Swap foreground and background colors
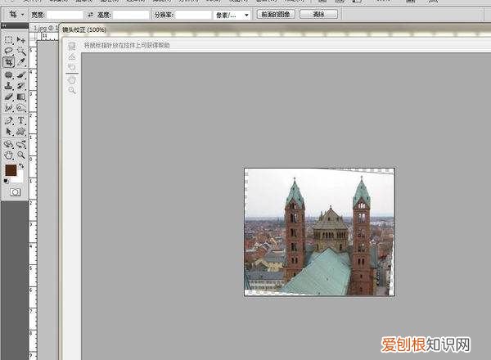The width and height of the screenshot is (491, 360). pos(22,165)
